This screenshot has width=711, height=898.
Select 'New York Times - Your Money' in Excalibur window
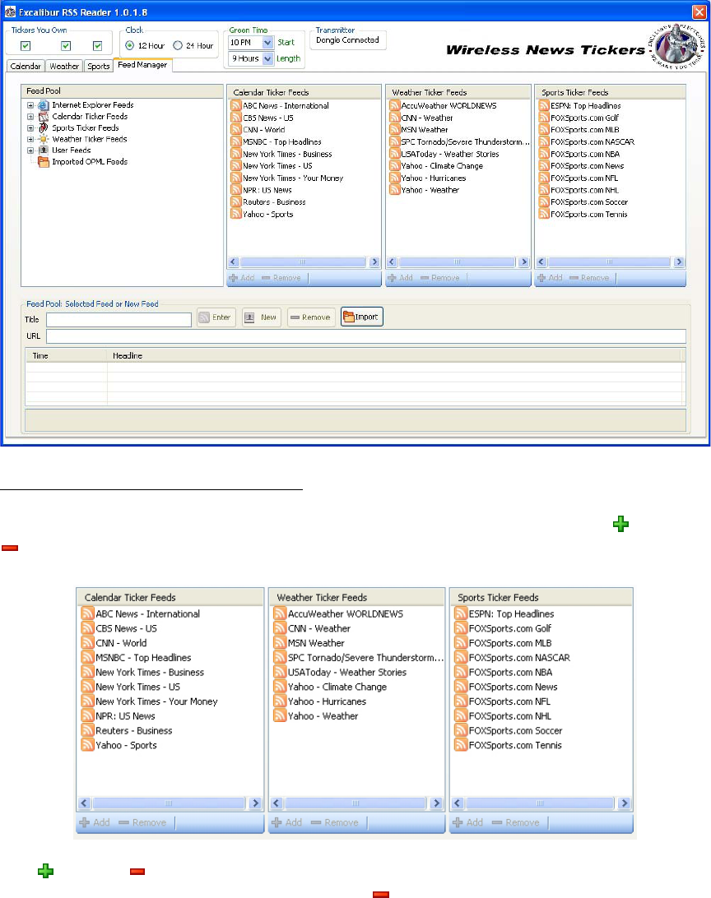[293, 178]
